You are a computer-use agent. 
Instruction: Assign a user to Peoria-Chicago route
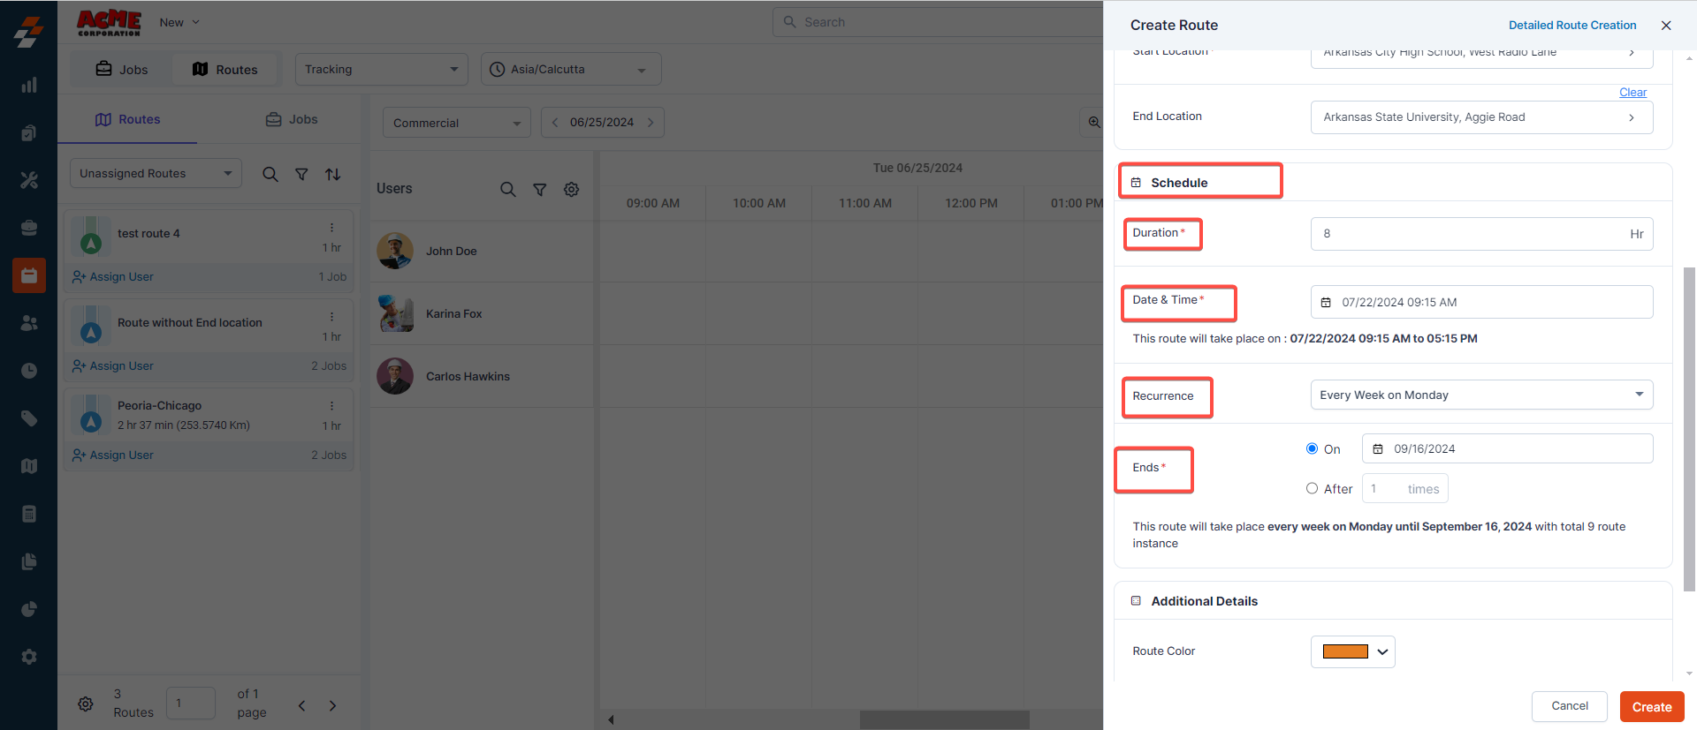coord(113,455)
